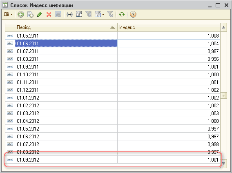The width and height of the screenshot is (232, 173).
Task: Click record icon of 01.01.2012 row
Action: pos(10,98)
